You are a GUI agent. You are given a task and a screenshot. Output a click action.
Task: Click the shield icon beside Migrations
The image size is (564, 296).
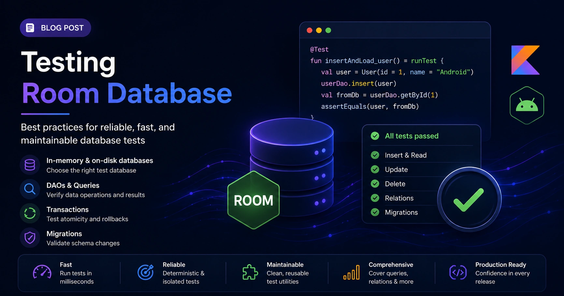[30, 238]
